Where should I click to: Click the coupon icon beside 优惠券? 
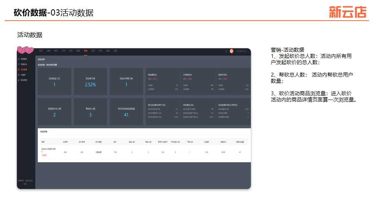[19, 75]
